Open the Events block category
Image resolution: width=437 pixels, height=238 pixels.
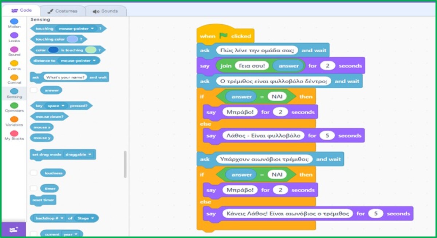[x=14, y=64]
